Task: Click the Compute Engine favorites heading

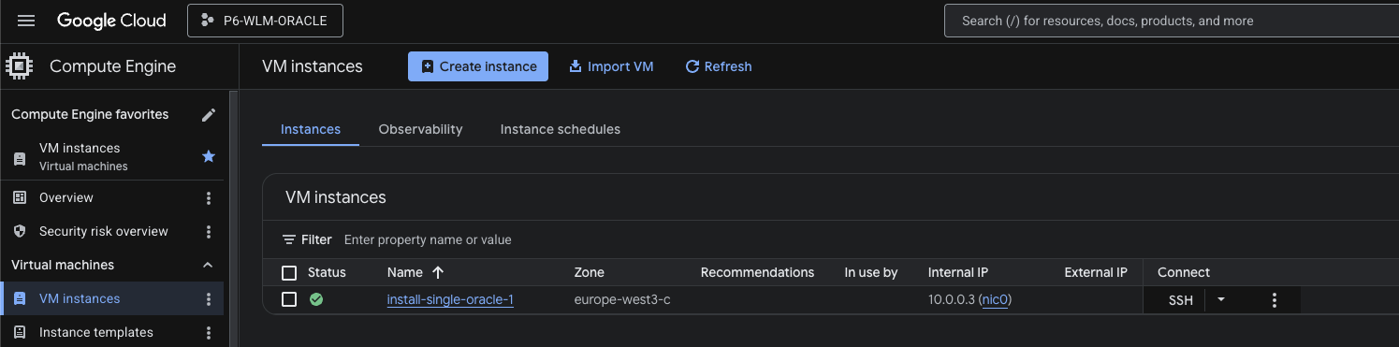Action: coord(90,114)
